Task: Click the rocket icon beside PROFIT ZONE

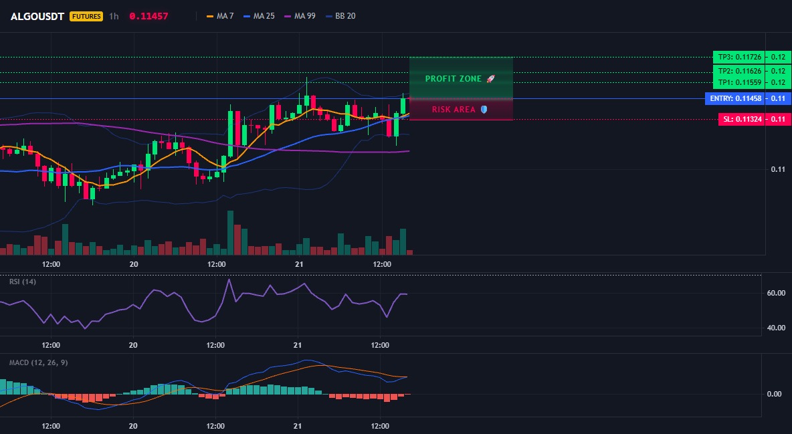Action: point(490,79)
